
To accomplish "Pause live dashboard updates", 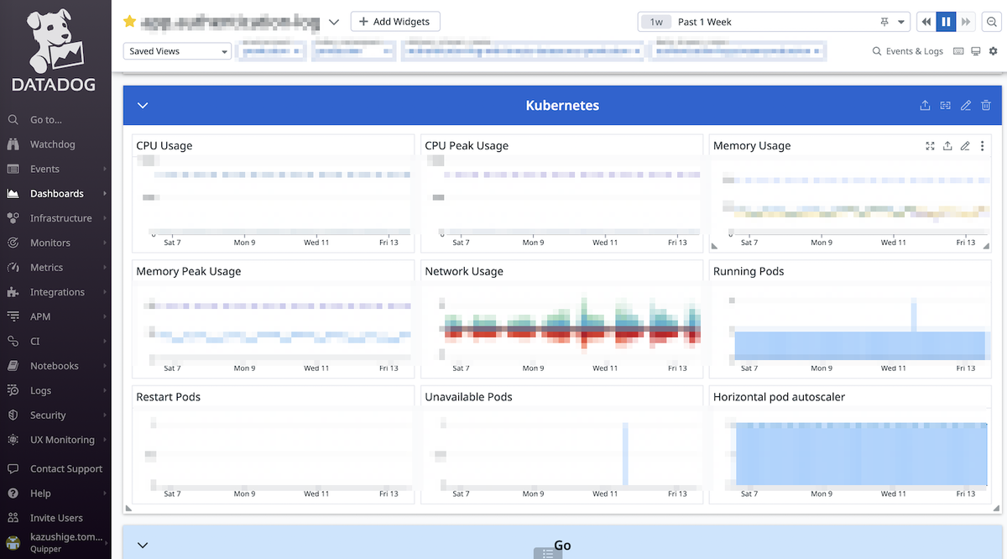I will tap(946, 22).
